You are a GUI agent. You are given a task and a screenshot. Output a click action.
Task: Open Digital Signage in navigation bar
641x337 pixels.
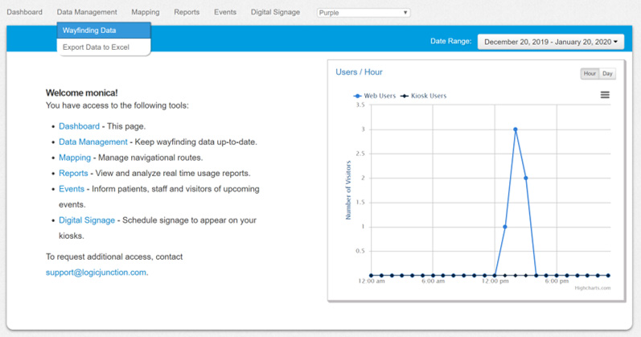pyautogui.click(x=275, y=12)
